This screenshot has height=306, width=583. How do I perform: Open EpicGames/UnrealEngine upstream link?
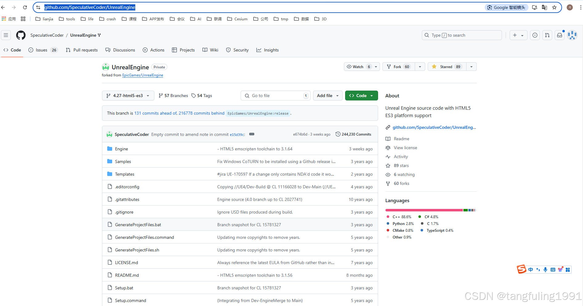click(x=143, y=75)
